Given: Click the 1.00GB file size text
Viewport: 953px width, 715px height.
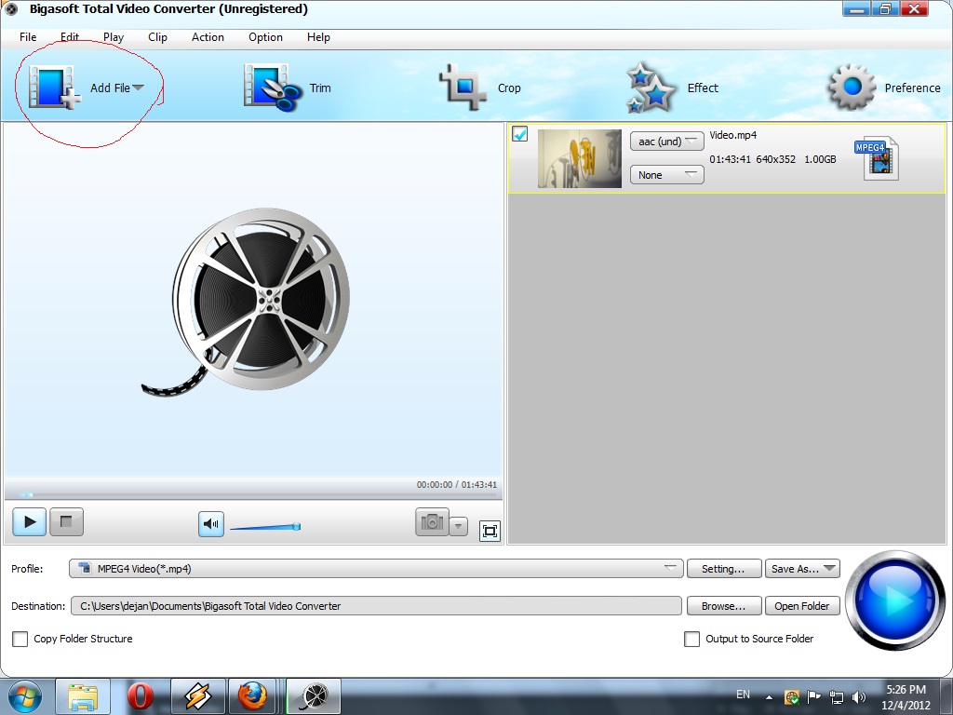Looking at the screenshot, I should [x=820, y=159].
